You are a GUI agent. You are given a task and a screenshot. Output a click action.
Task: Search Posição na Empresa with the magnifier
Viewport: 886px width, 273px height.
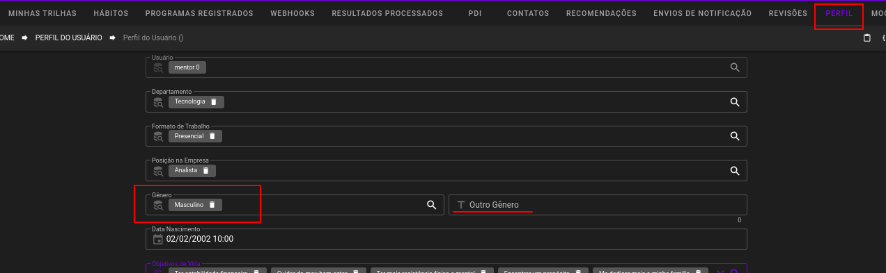point(734,170)
